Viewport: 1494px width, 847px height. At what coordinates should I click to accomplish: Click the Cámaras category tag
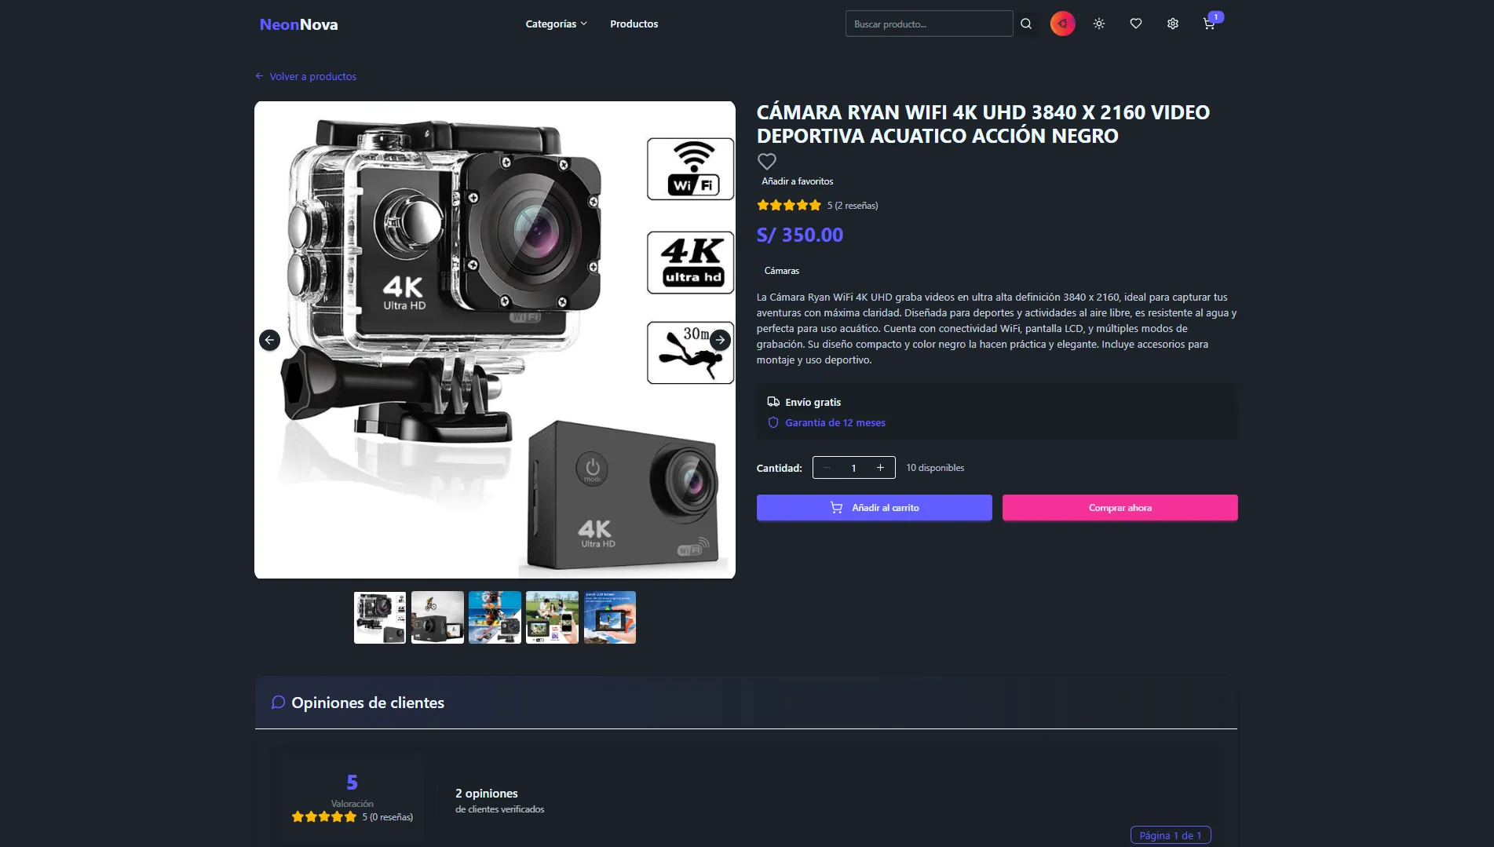coord(781,271)
